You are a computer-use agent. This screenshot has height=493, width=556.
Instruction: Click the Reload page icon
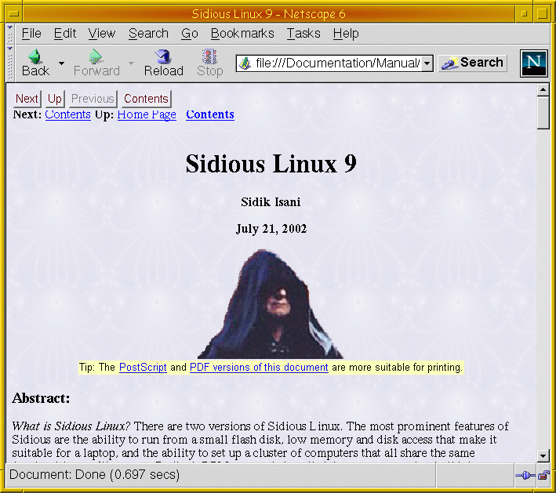pos(163,56)
